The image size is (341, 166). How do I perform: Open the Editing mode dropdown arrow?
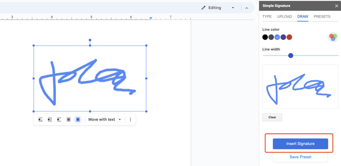click(x=233, y=8)
